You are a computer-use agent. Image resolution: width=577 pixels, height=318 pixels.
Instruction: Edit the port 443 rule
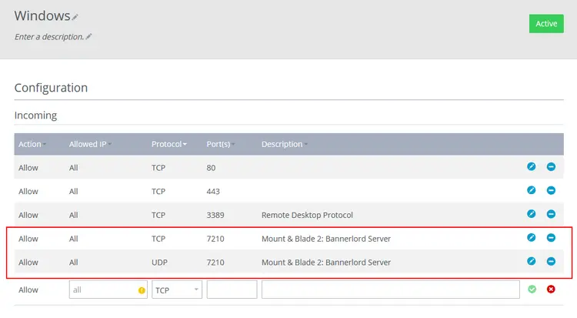[x=531, y=190]
